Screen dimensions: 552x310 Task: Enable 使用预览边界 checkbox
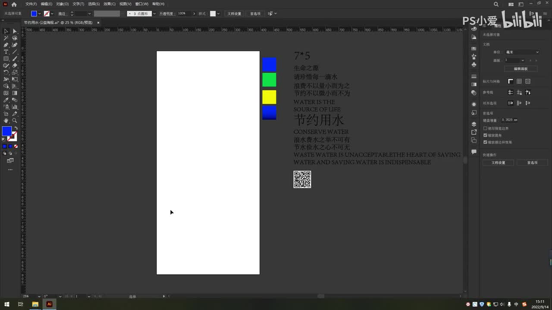pyautogui.click(x=485, y=128)
